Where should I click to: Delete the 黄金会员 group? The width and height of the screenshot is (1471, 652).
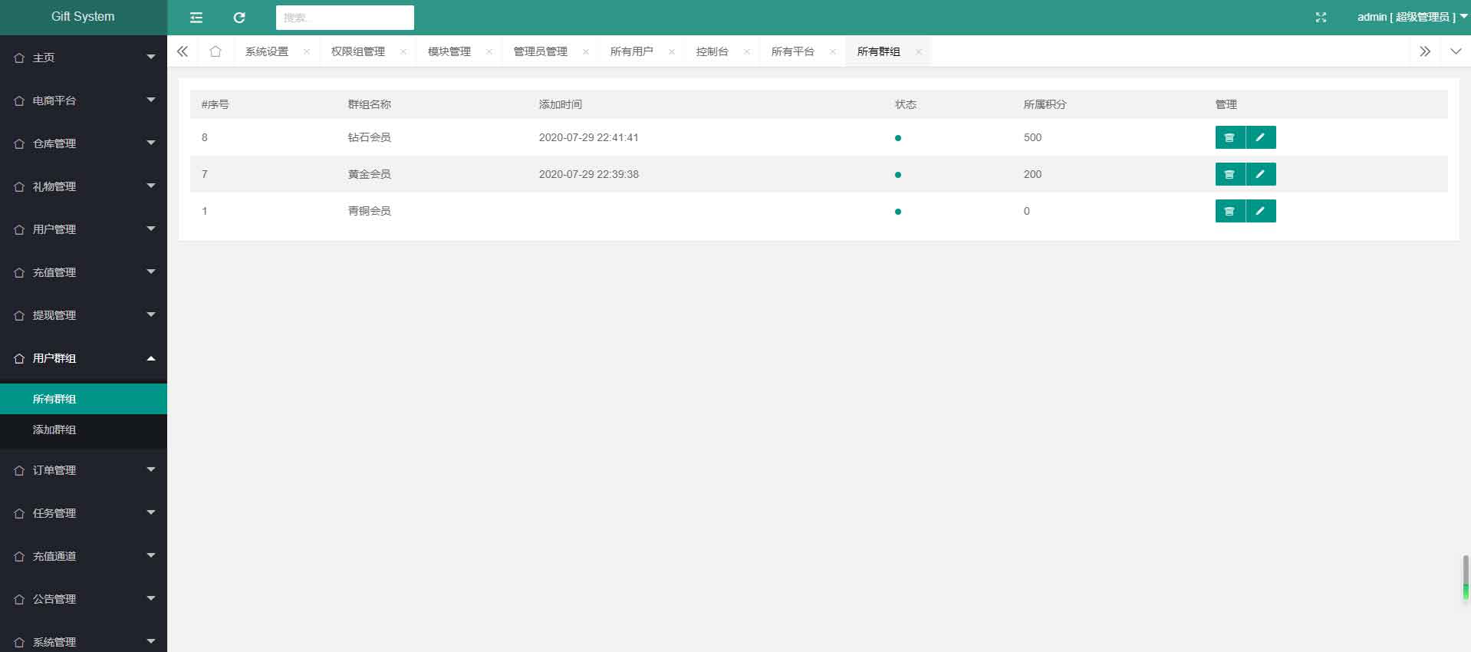click(x=1230, y=174)
